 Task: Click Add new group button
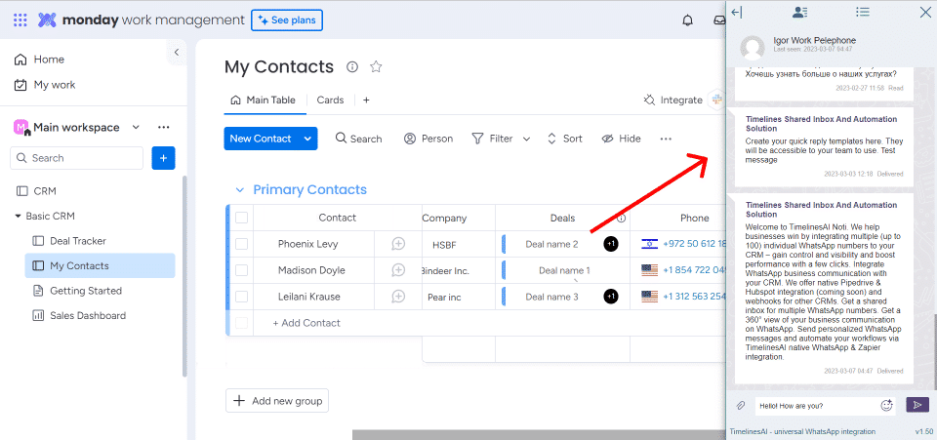coord(278,401)
